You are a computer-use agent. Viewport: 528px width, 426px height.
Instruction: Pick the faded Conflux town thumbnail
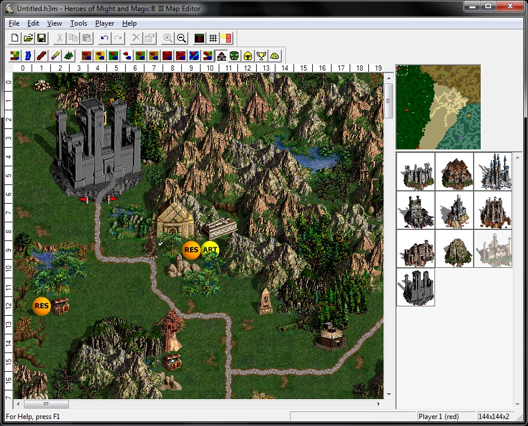tap(493, 249)
